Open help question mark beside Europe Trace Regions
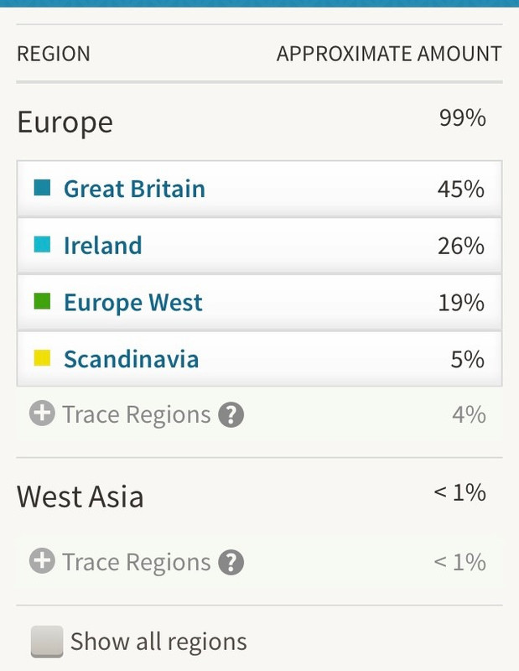Screen dimensions: 519x671 point(231,414)
